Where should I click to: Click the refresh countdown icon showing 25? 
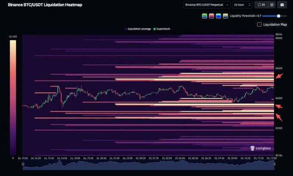261,5
